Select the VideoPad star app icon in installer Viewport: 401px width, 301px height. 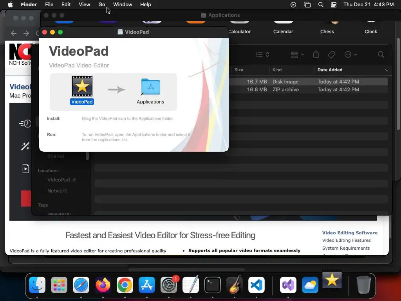[82, 86]
